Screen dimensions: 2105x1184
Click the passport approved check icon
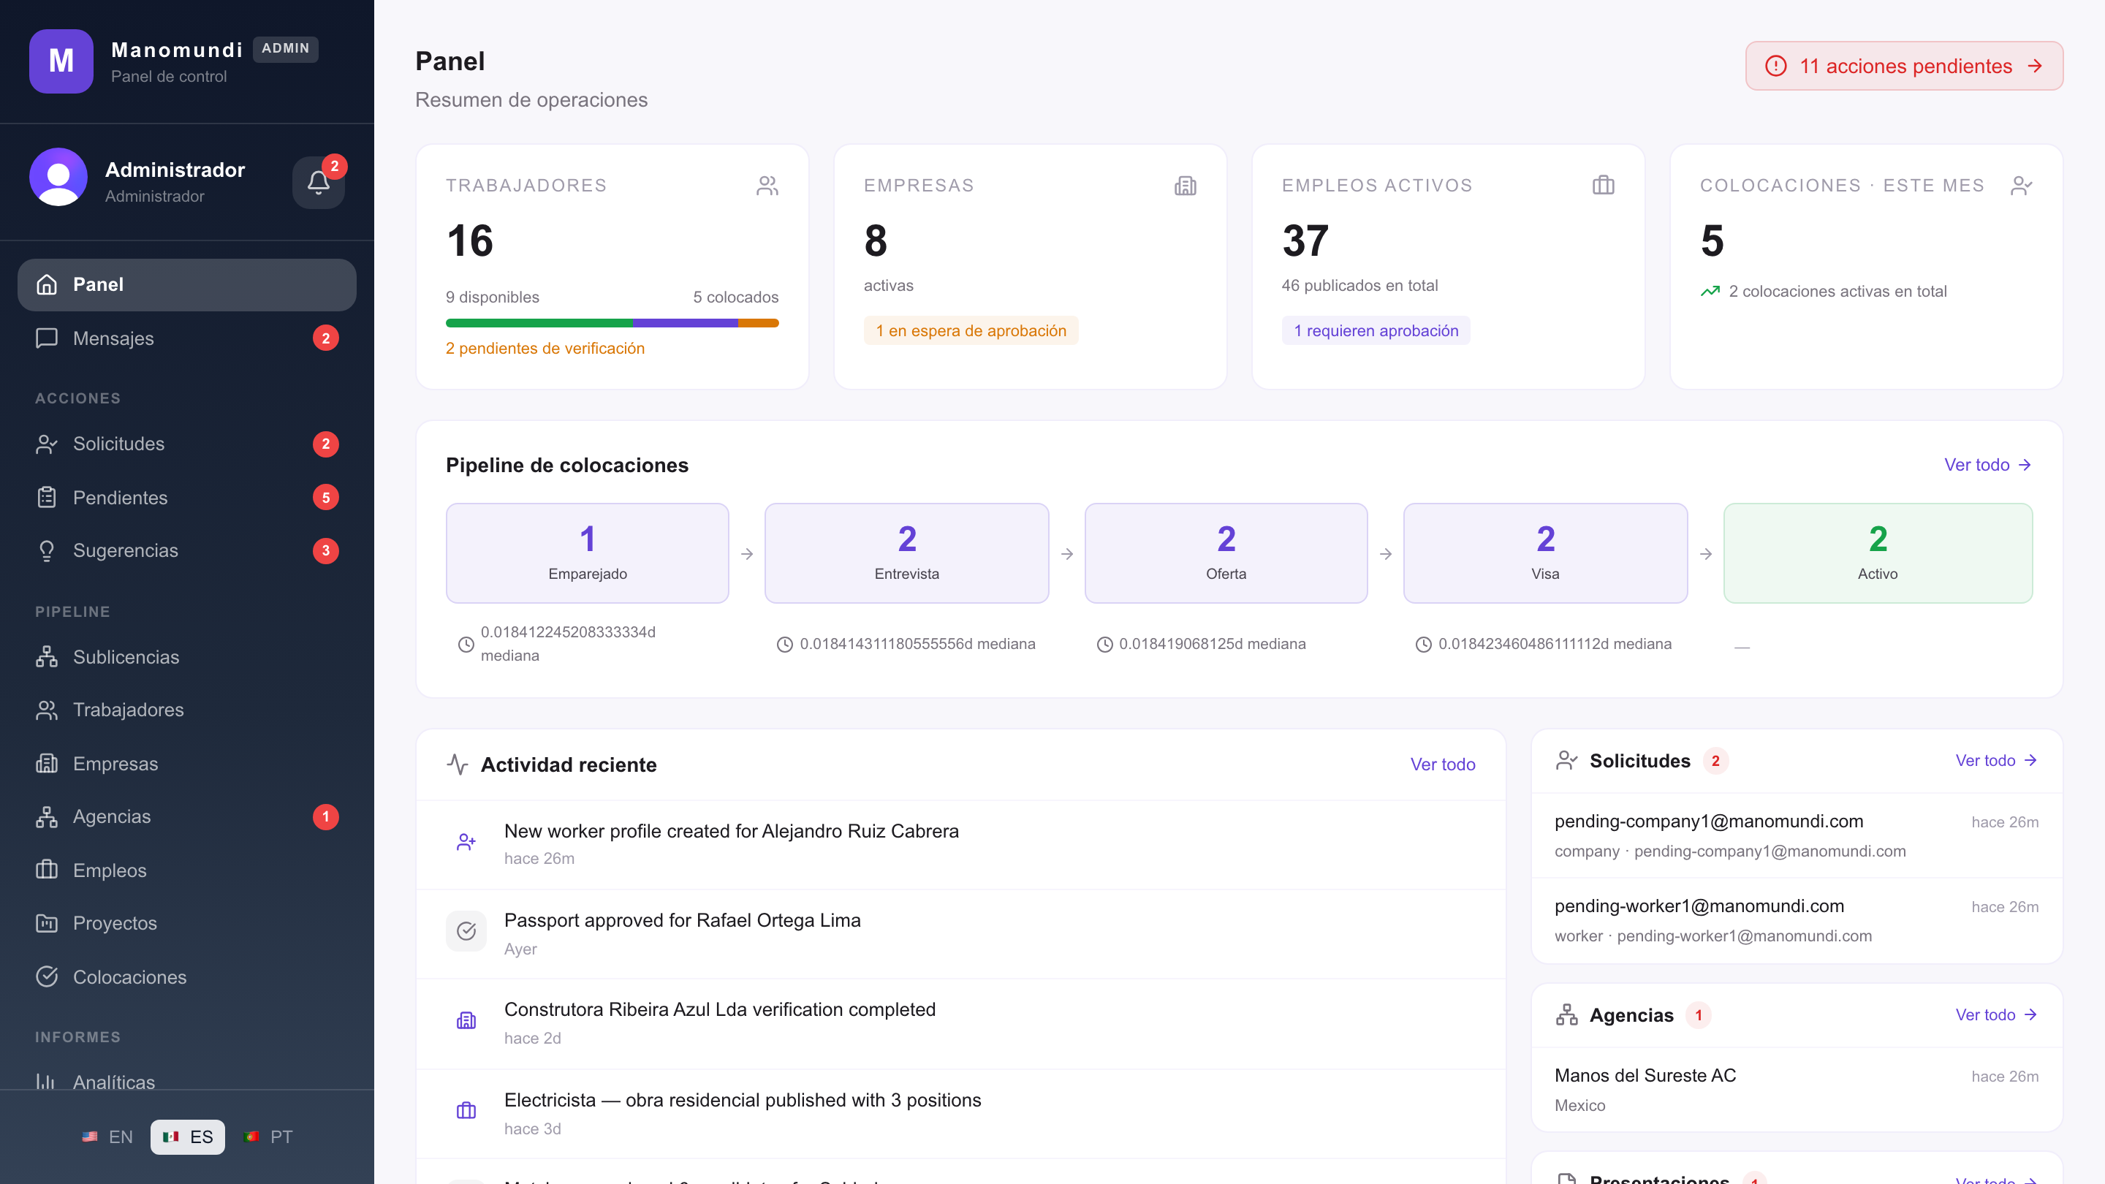[466, 932]
